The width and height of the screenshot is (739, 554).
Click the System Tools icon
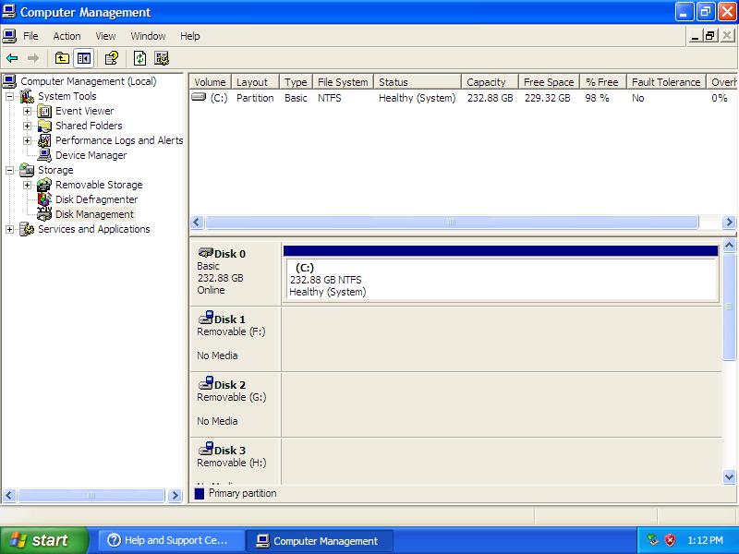click(x=27, y=96)
